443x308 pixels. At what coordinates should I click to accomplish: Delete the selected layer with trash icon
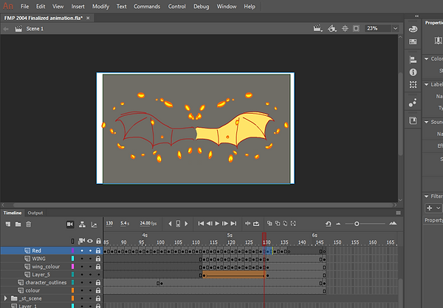pyautogui.click(x=28, y=224)
